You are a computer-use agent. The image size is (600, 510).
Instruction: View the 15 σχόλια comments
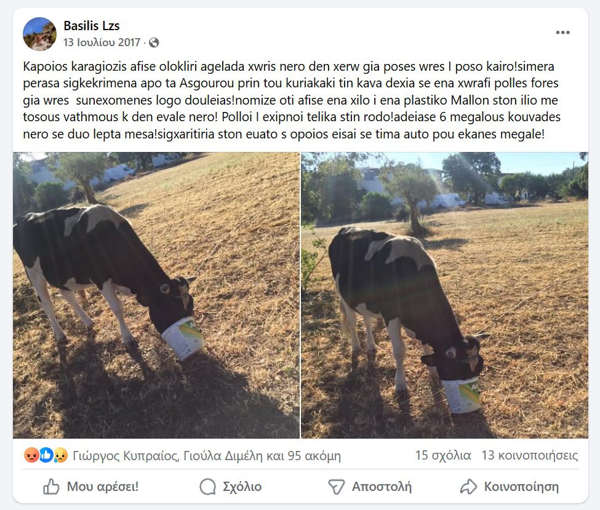tap(442, 455)
